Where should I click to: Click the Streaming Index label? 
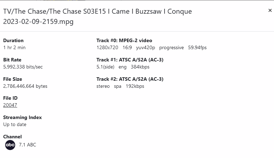coord(22,117)
